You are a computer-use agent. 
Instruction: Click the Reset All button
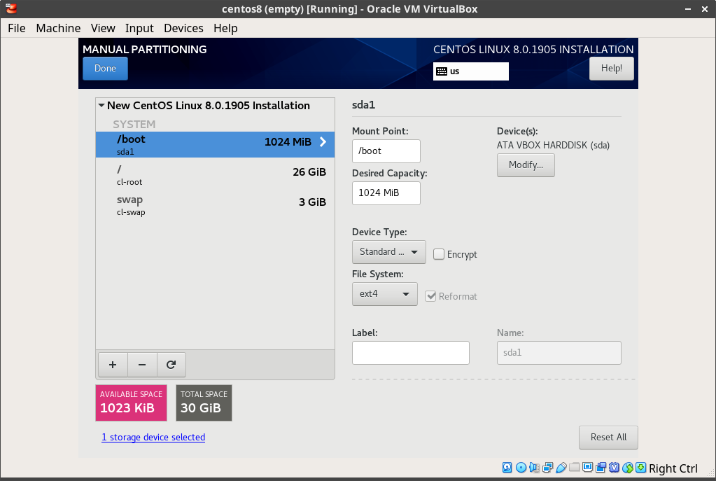[x=608, y=437]
